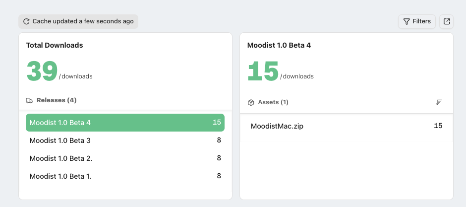Click the cache refresh icon
Image resolution: width=466 pixels, height=207 pixels.
point(26,21)
